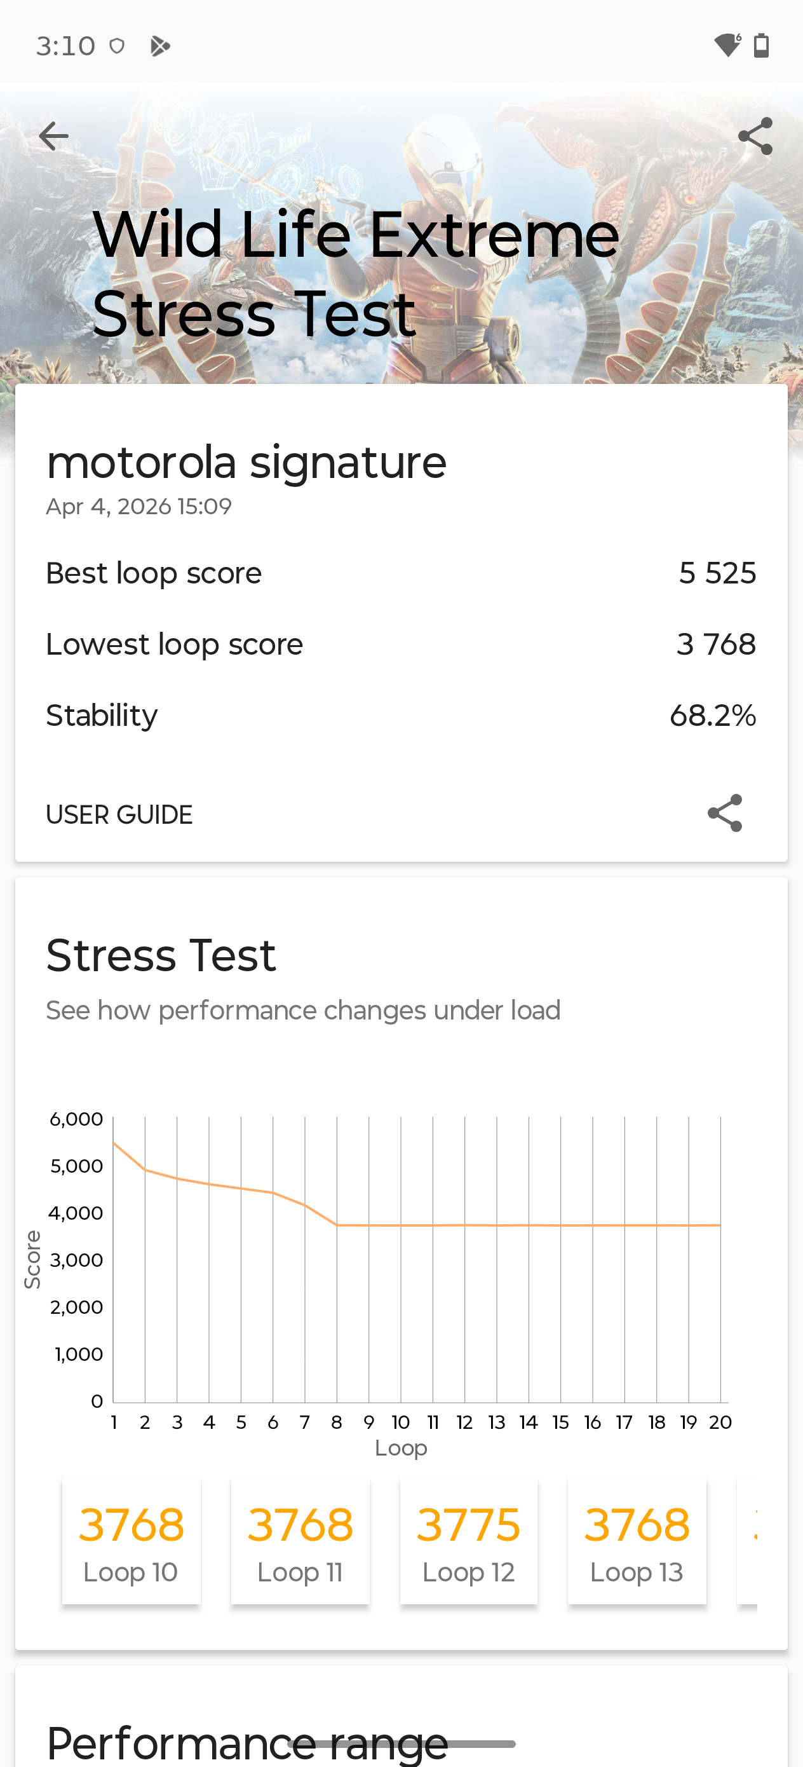Tap the Lowest loop score value
803x1767 pixels.
point(715,644)
